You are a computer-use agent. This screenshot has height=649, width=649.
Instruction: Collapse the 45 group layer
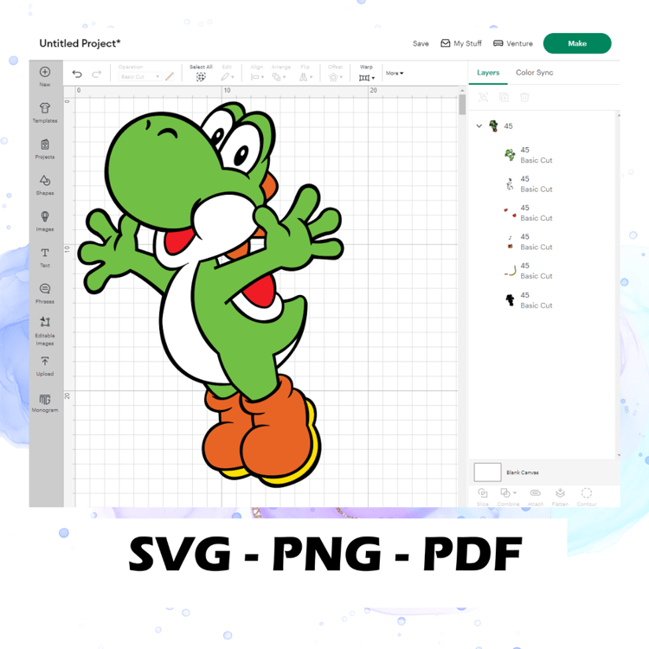(479, 125)
